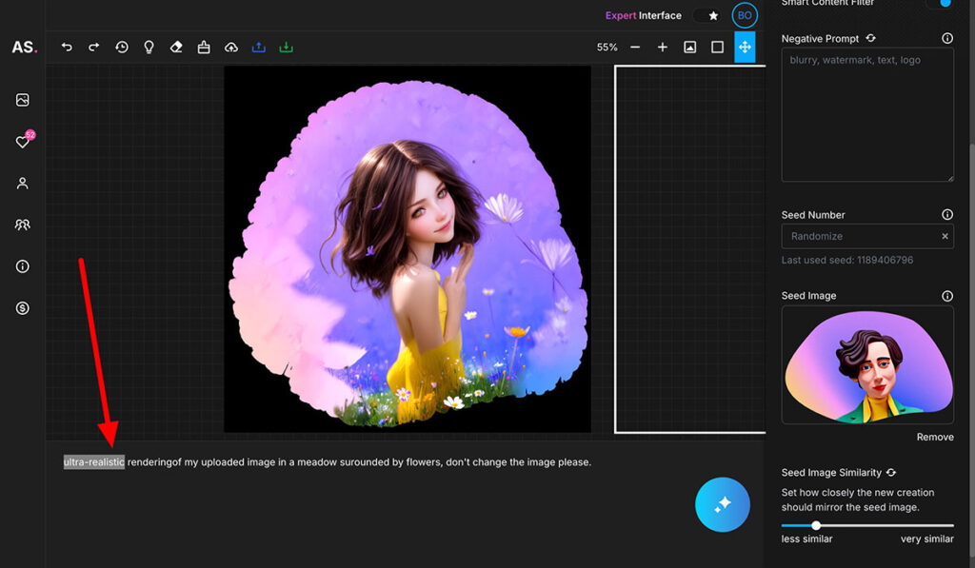Show Negative Prompt info tooltip
The image size is (975, 568).
[x=947, y=38]
